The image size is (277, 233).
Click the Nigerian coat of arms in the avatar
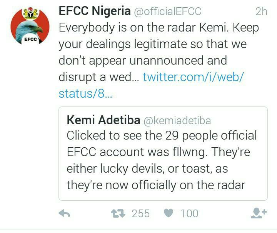(x=29, y=14)
